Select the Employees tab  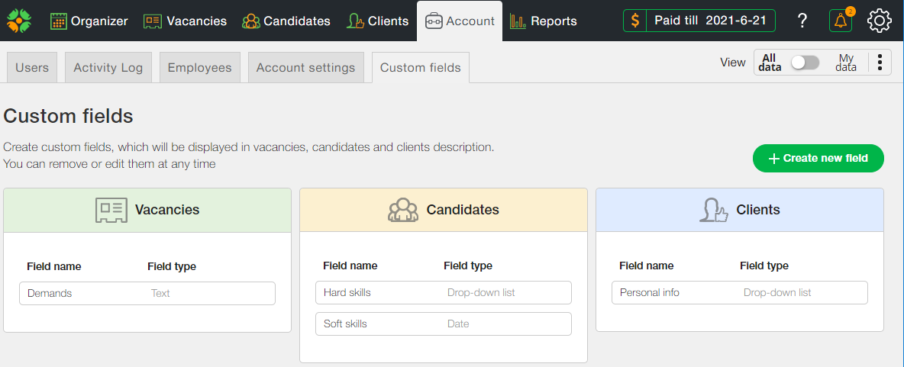coord(199,67)
